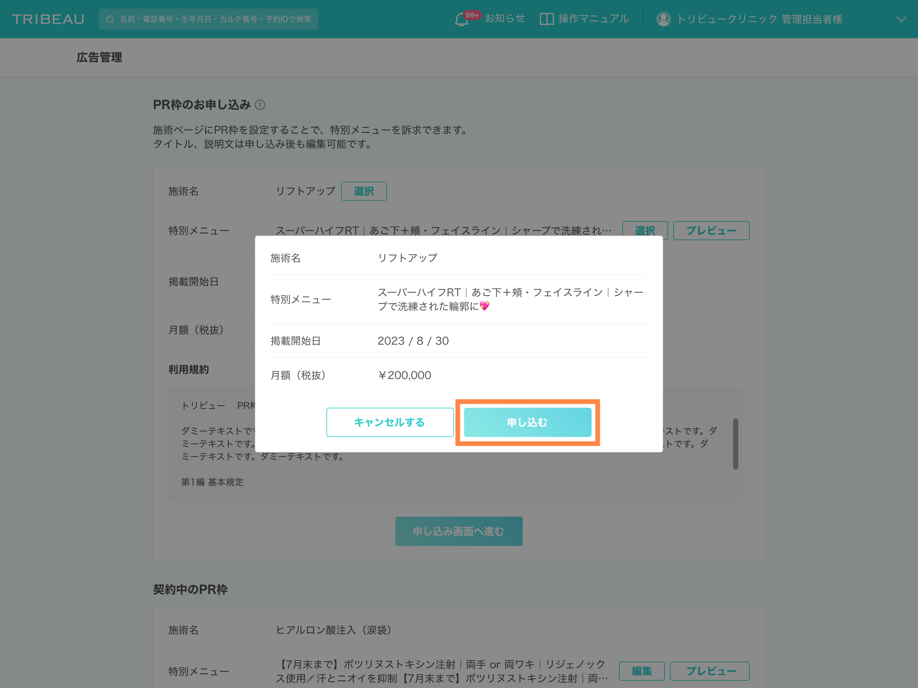The width and height of the screenshot is (918, 688).
Task: Click 申し込む button in dialog
Action: point(528,422)
